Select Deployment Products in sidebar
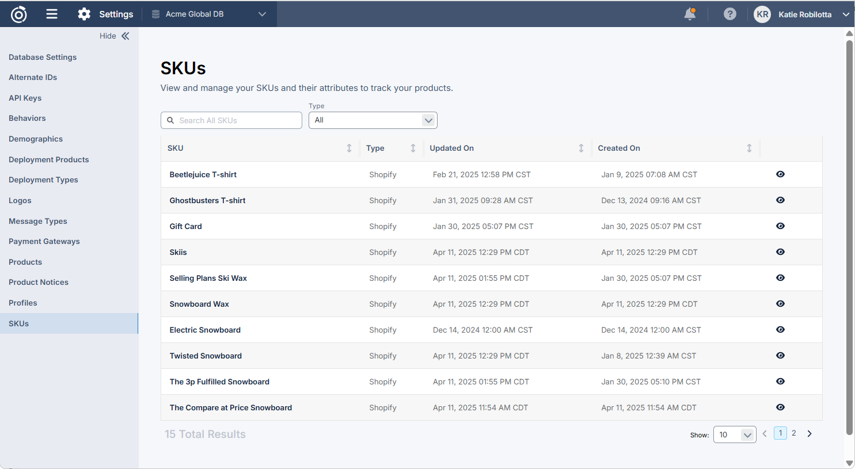The height and width of the screenshot is (469, 855). click(x=49, y=159)
